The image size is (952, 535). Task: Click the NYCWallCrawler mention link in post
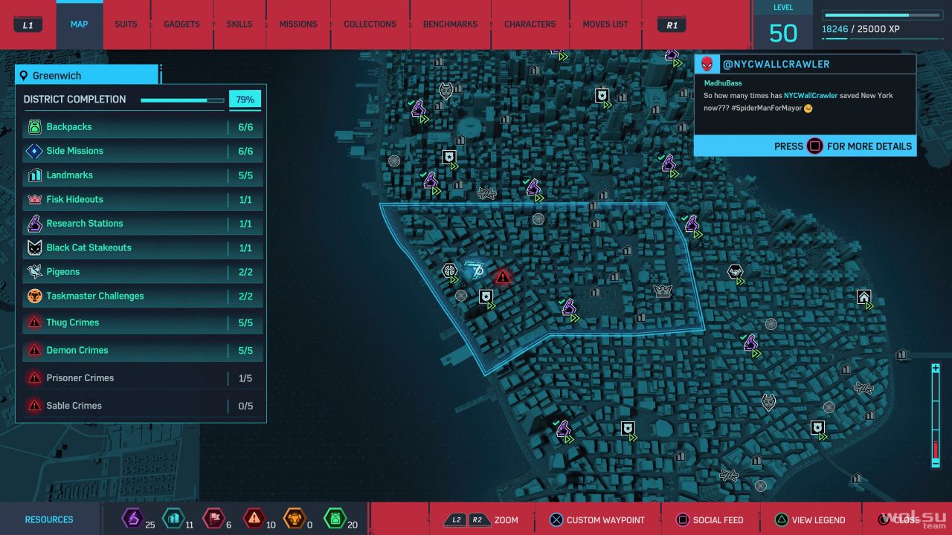coord(811,96)
